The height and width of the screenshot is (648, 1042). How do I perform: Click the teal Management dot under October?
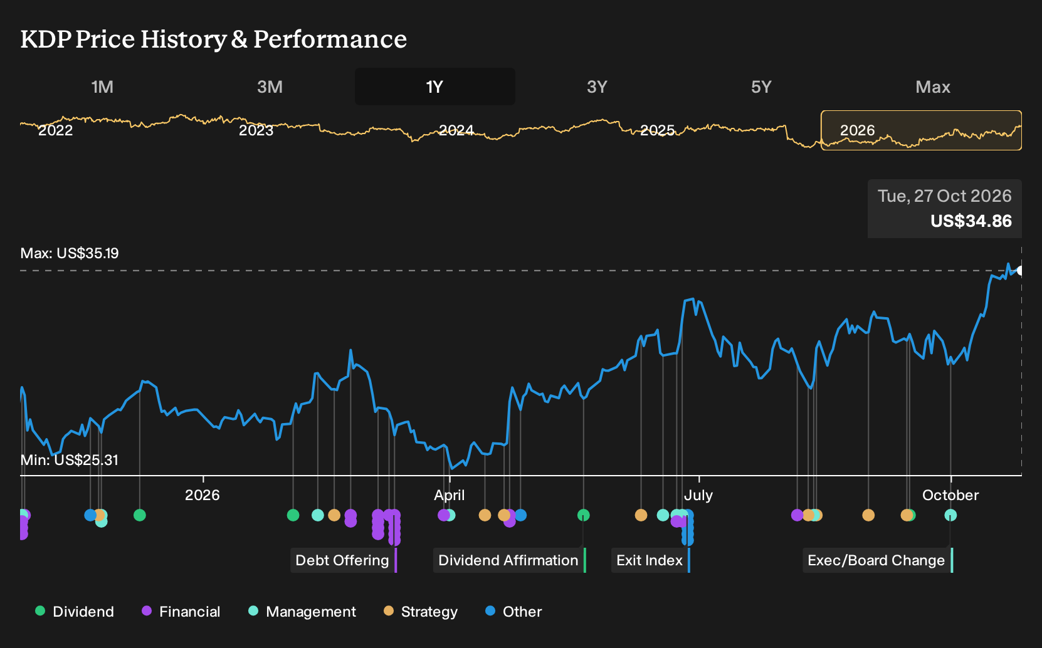pyautogui.click(x=950, y=515)
